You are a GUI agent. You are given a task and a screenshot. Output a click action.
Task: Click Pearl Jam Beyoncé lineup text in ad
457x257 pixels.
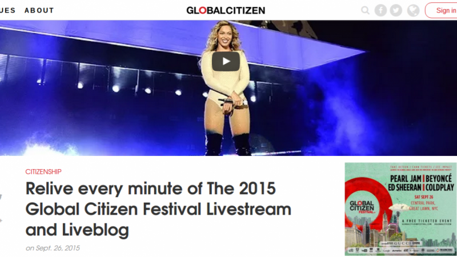point(421,178)
